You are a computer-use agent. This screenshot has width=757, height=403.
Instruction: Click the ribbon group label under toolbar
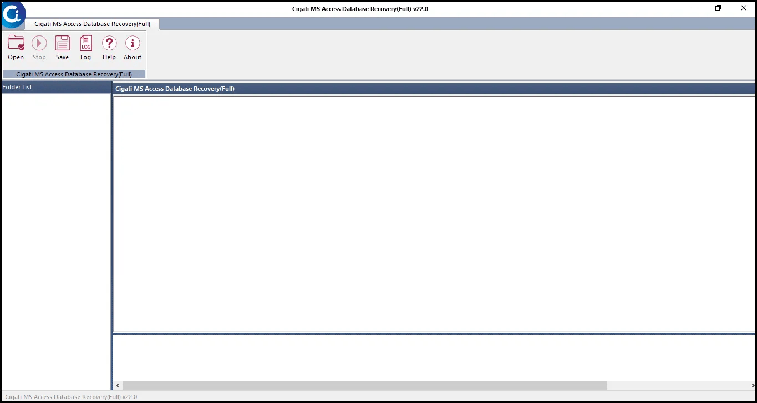coord(74,74)
